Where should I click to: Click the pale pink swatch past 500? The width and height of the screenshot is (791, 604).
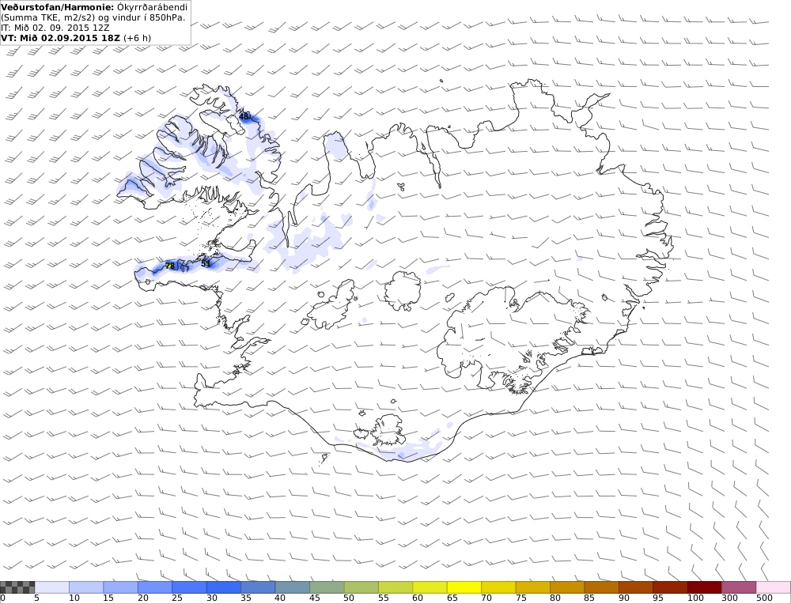(x=774, y=587)
